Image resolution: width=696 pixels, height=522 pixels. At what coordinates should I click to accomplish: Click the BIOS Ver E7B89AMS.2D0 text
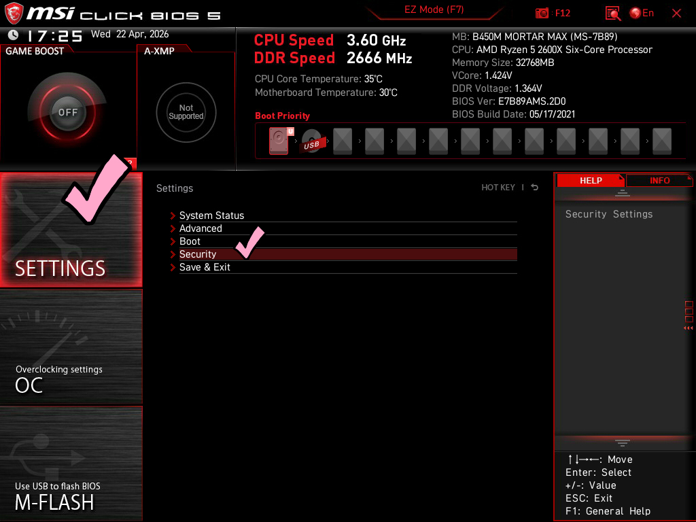coord(508,101)
